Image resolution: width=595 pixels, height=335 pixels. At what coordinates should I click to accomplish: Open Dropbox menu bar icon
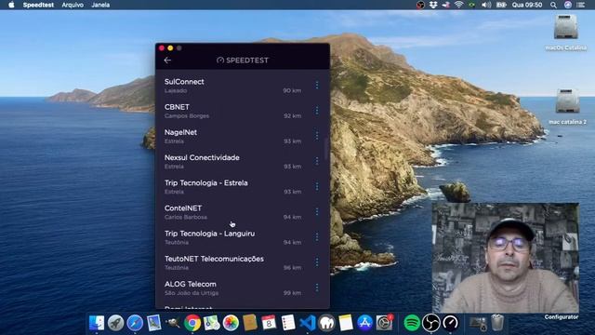click(433, 5)
